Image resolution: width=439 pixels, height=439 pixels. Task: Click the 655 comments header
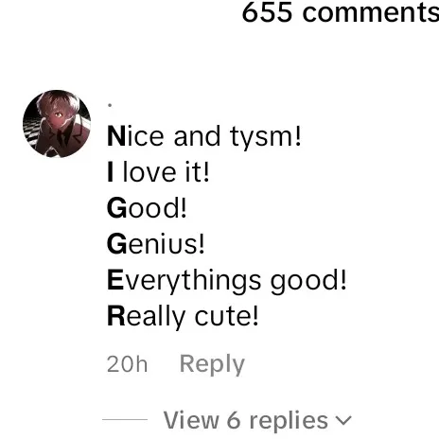pyautogui.click(x=341, y=12)
